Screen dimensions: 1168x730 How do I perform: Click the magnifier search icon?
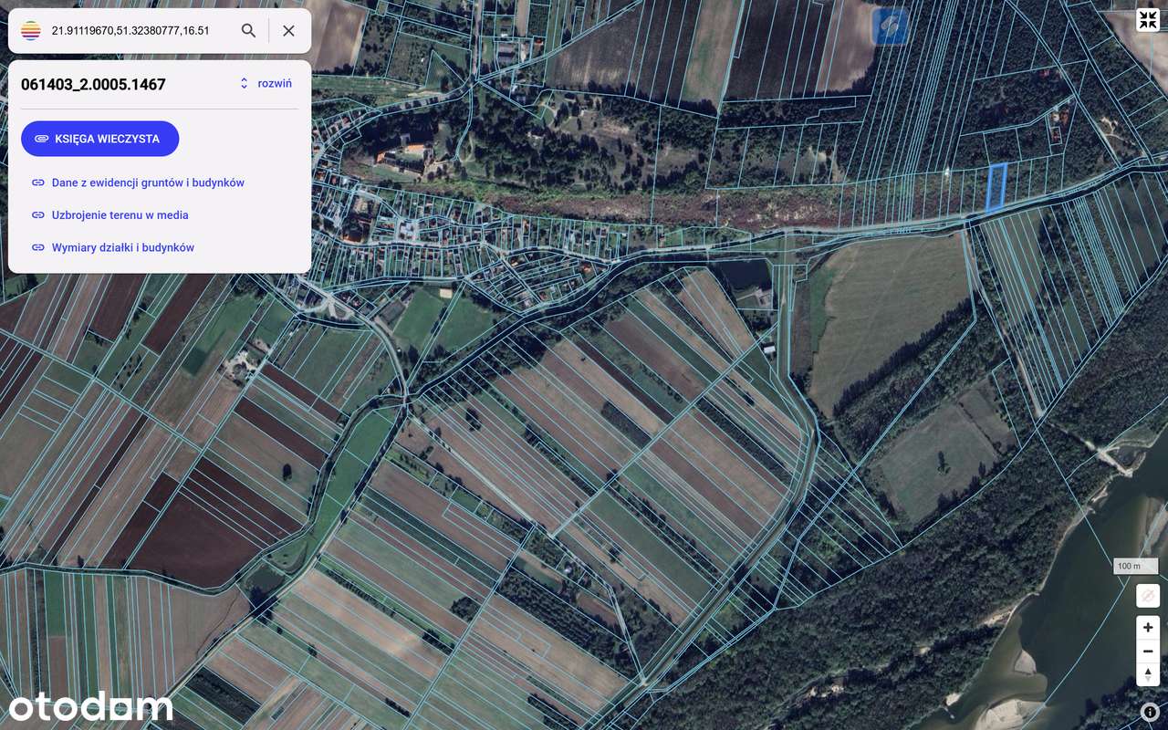[247, 30]
